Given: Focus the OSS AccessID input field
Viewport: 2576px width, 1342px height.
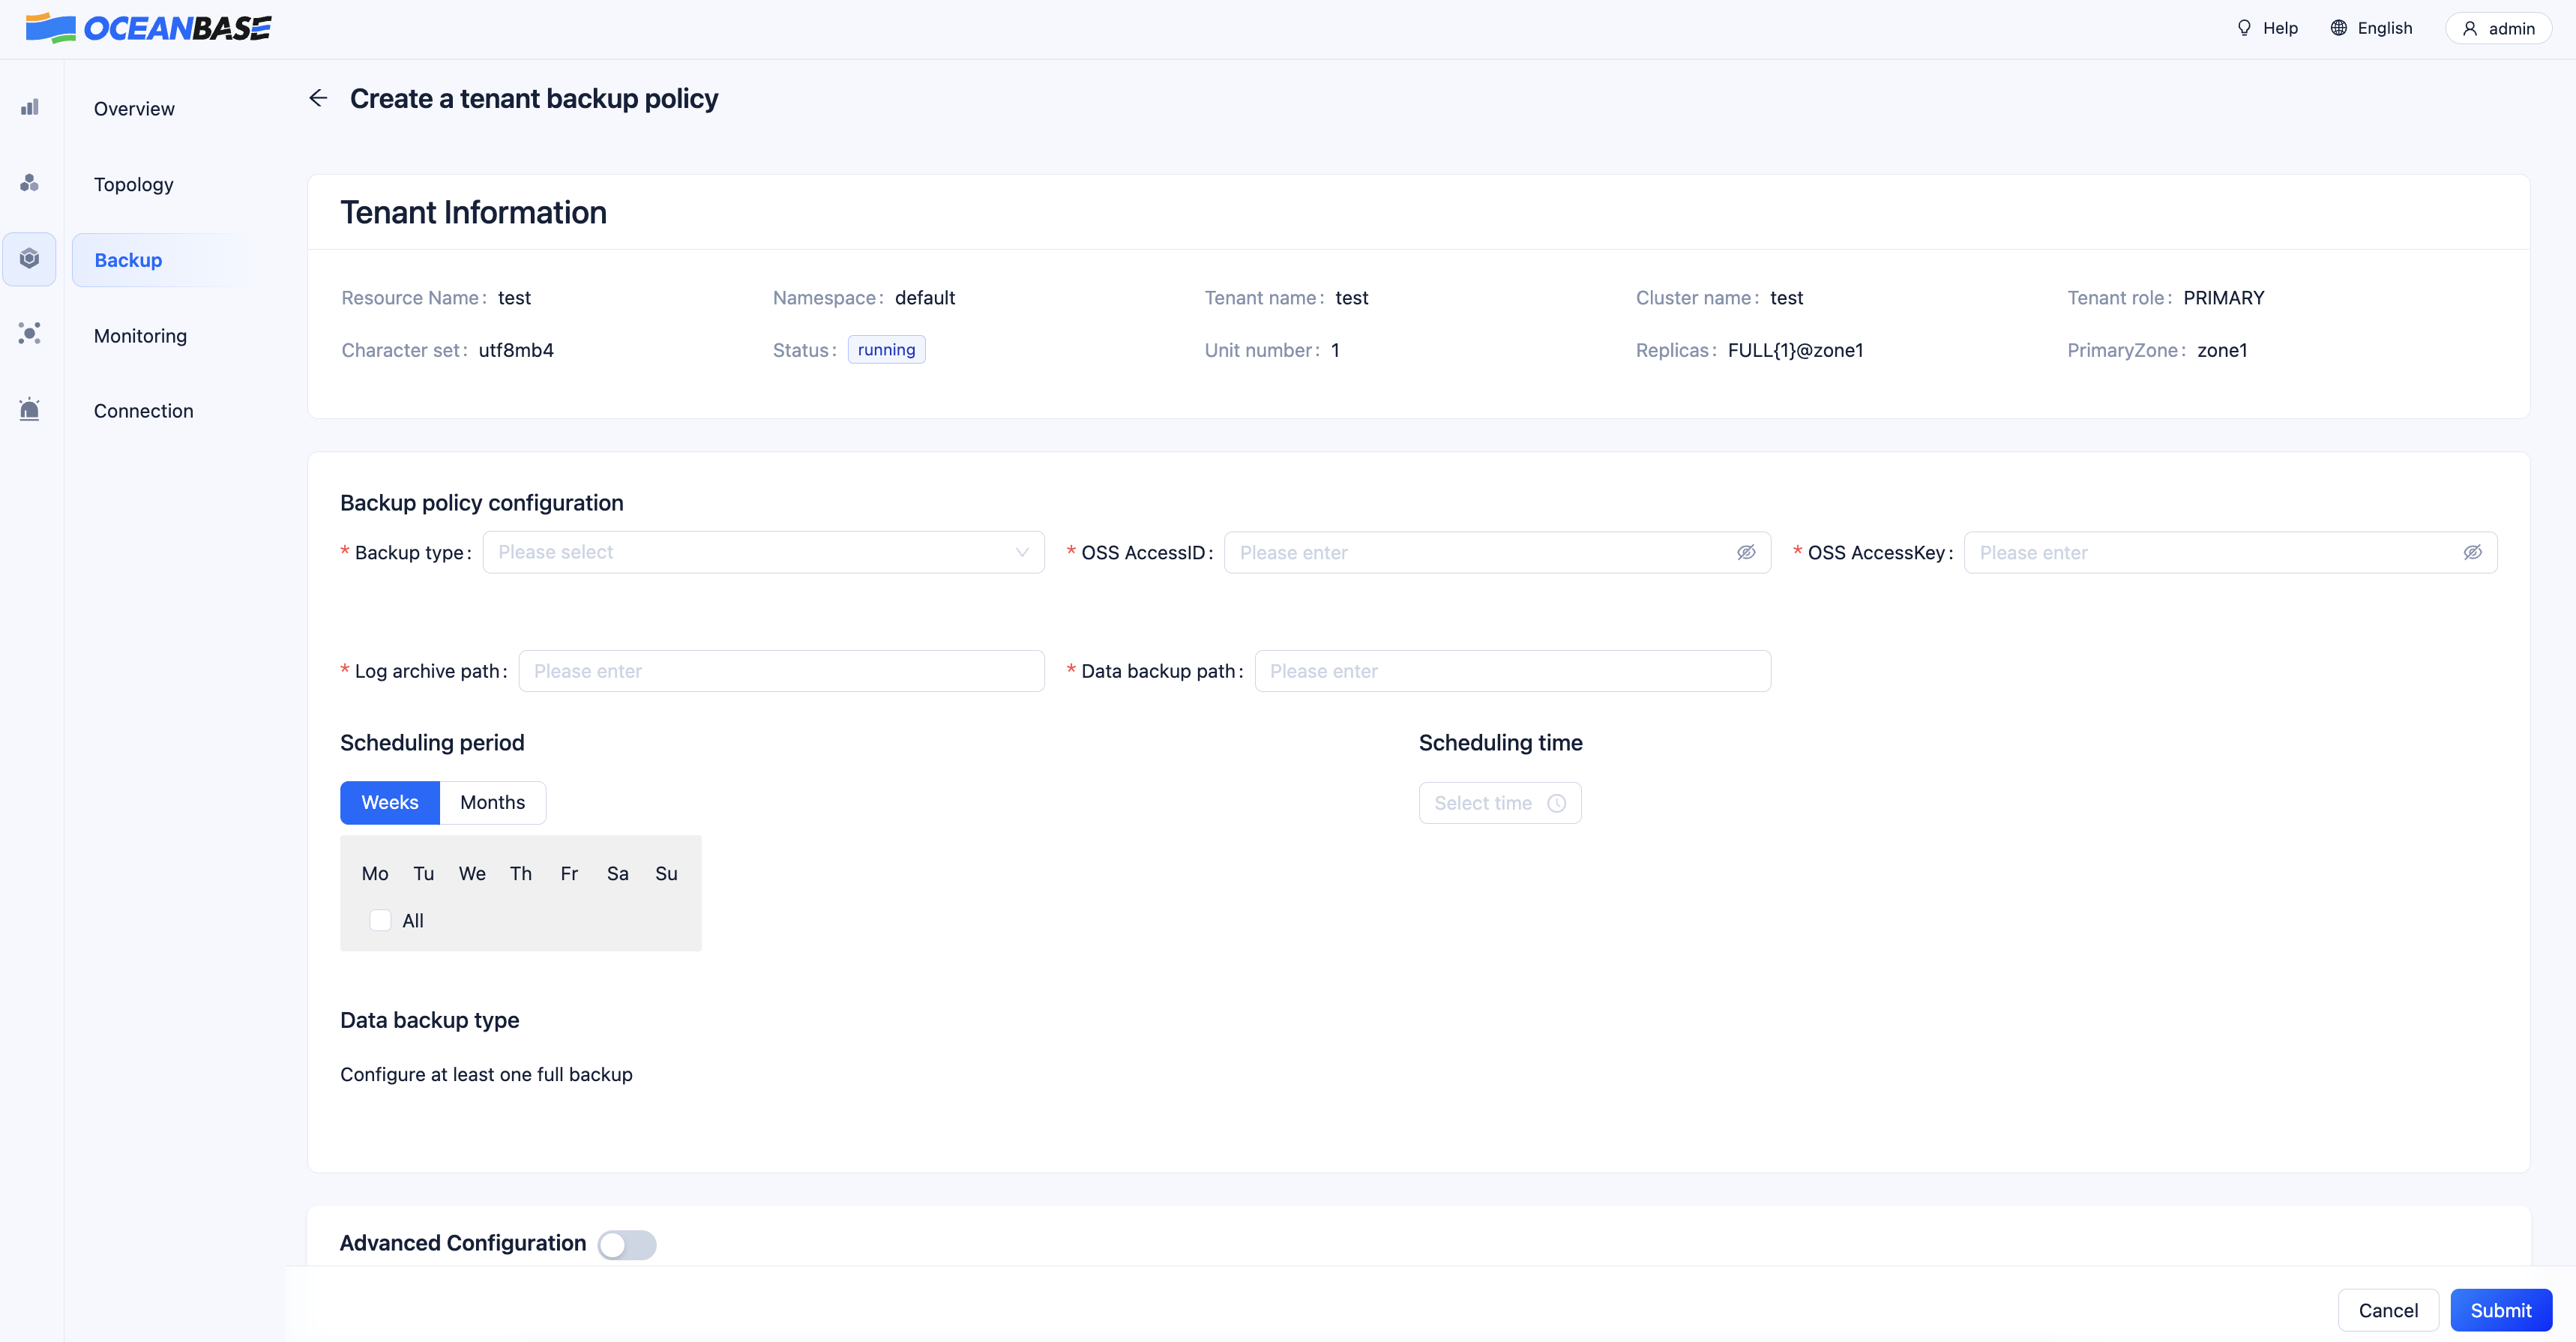Looking at the screenshot, I should tap(1497, 553).
